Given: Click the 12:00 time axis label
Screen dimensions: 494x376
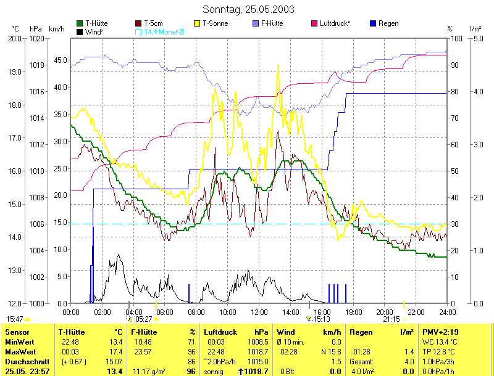Looking at the screenshot, I should (258, 313).
